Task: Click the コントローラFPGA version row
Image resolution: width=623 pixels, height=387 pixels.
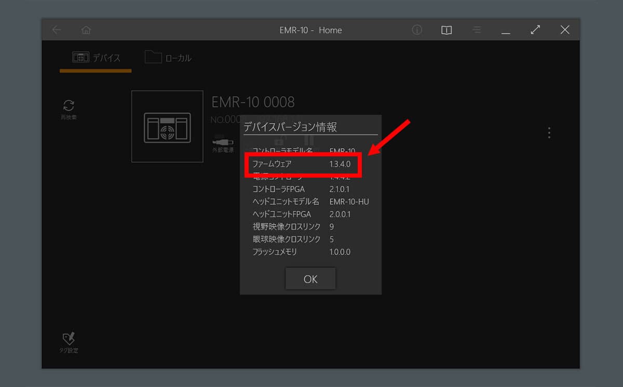Action: (303, 189)
